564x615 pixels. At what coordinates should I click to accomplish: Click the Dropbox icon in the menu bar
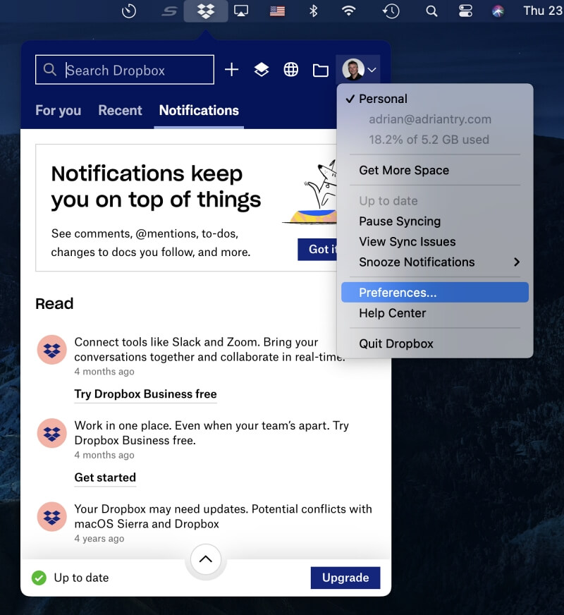coord(206,11)
